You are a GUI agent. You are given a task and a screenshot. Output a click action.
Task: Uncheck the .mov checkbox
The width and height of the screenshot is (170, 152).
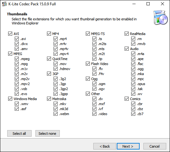55,64
